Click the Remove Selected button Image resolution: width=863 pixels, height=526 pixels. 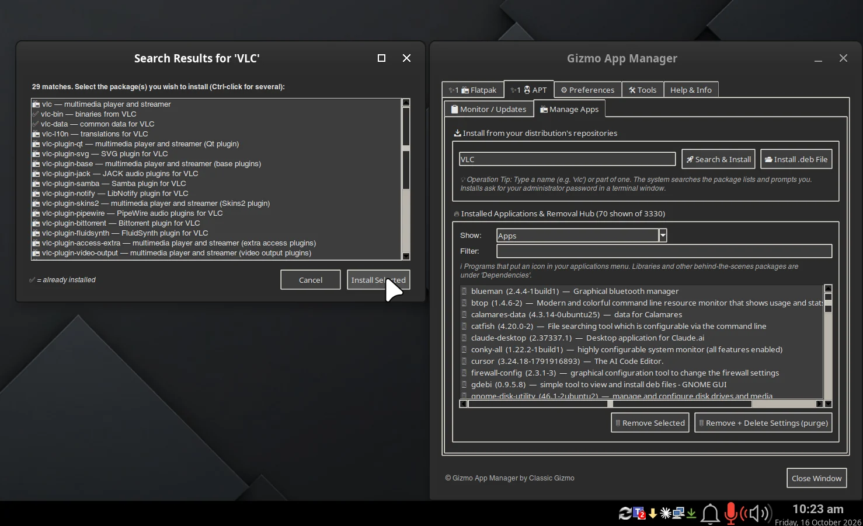pyautogui.click(x=650, y=423)
